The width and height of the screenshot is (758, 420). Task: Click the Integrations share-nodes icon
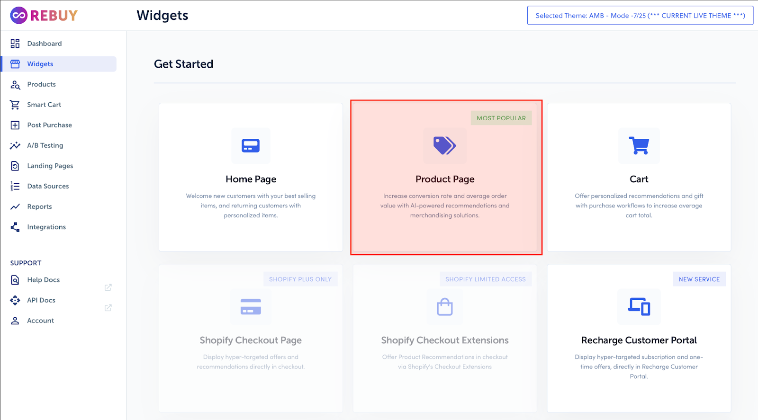[15, 227]
